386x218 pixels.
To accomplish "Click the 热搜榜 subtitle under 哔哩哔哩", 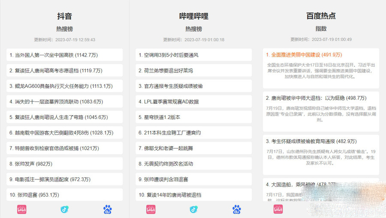I will [x=194, y=29].
